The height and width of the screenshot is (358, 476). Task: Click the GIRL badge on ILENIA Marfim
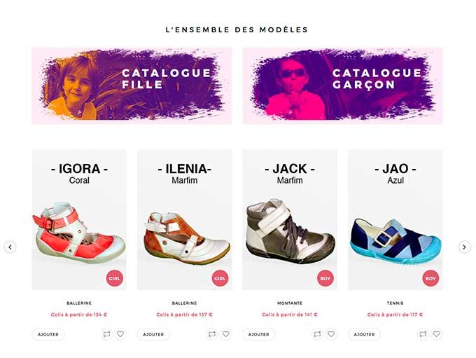pyautogui.click(x=220, y=278)
